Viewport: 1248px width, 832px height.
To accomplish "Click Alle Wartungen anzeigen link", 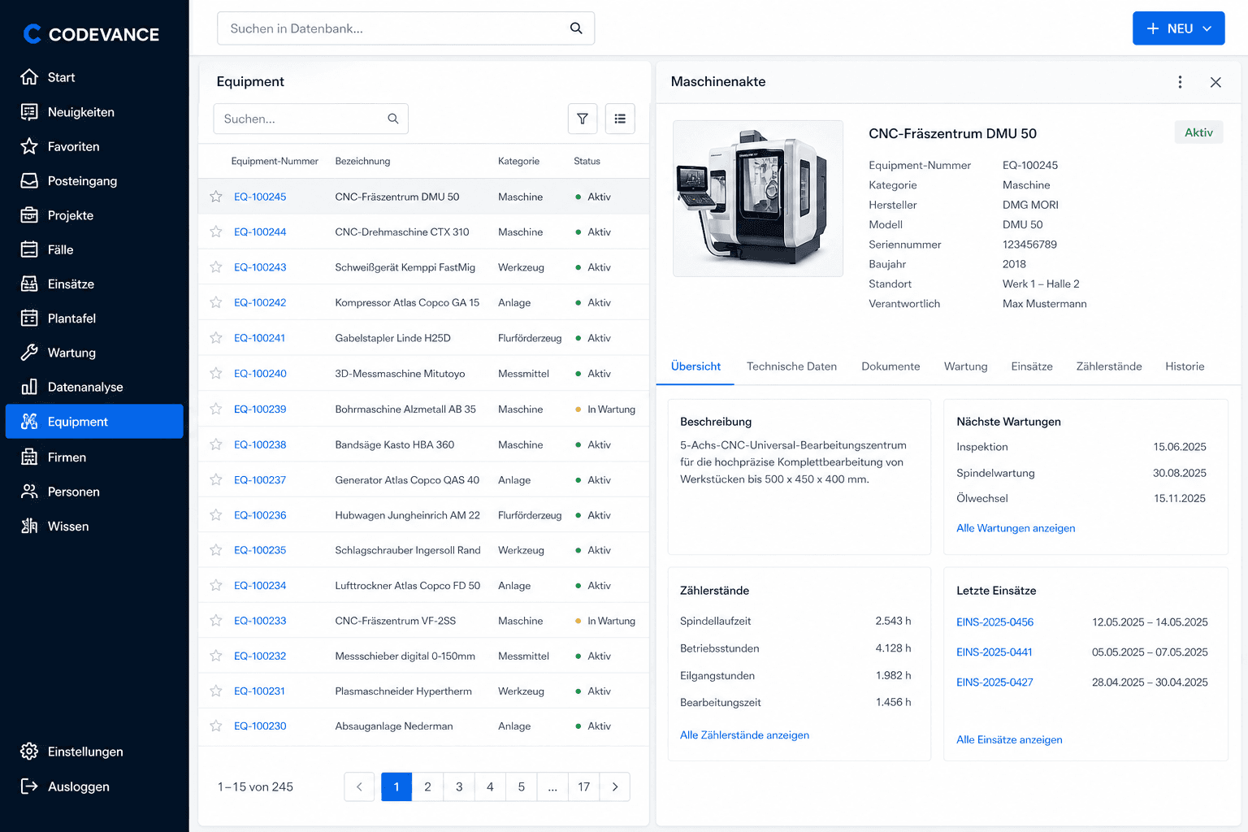I will click(x=1016, y=528).
